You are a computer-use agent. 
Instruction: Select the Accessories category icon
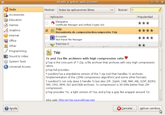(6, 15)
